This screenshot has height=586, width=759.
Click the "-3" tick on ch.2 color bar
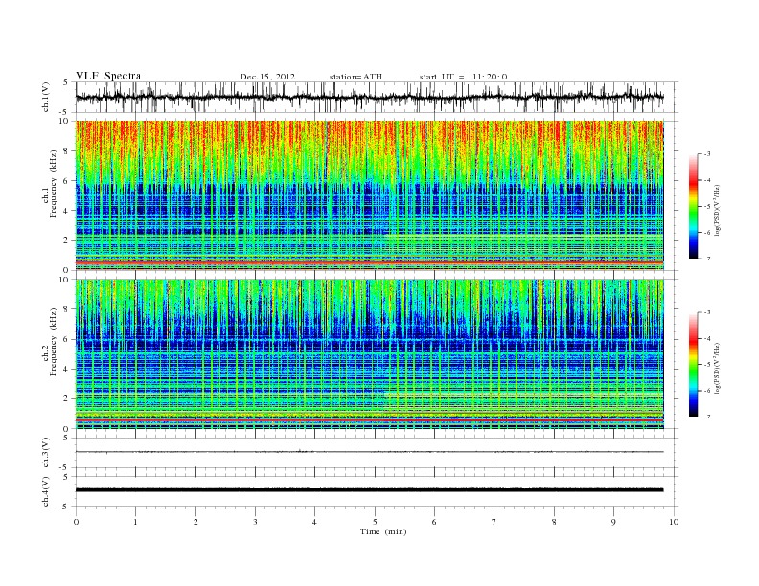pos(707,312)
